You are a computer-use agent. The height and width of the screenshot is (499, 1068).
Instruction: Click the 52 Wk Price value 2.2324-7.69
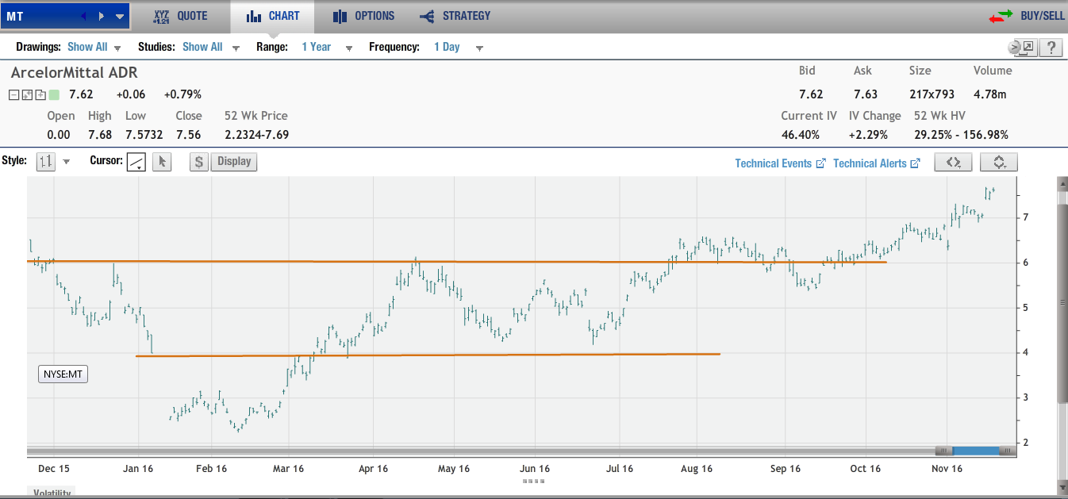pos(256,135)
